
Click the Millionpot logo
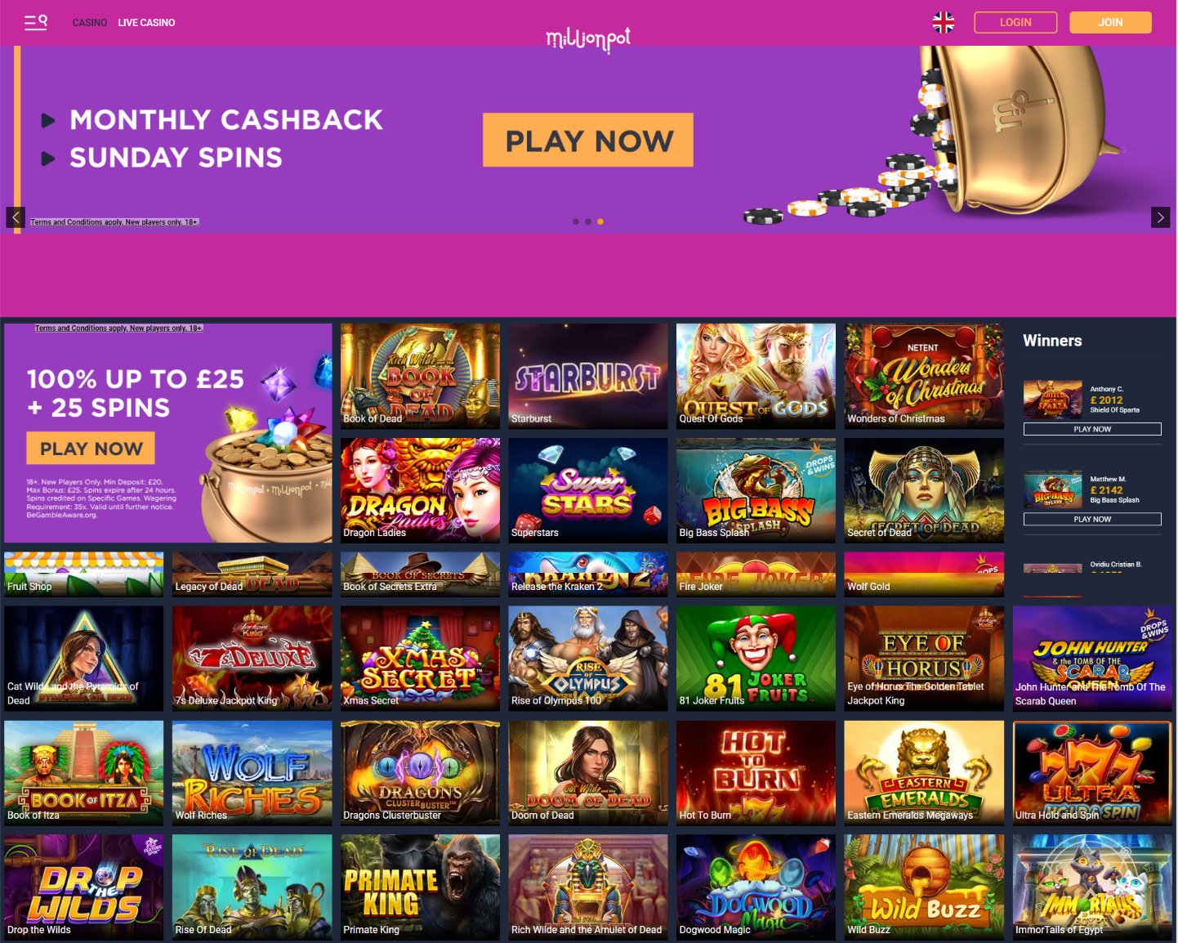(588, 38)
